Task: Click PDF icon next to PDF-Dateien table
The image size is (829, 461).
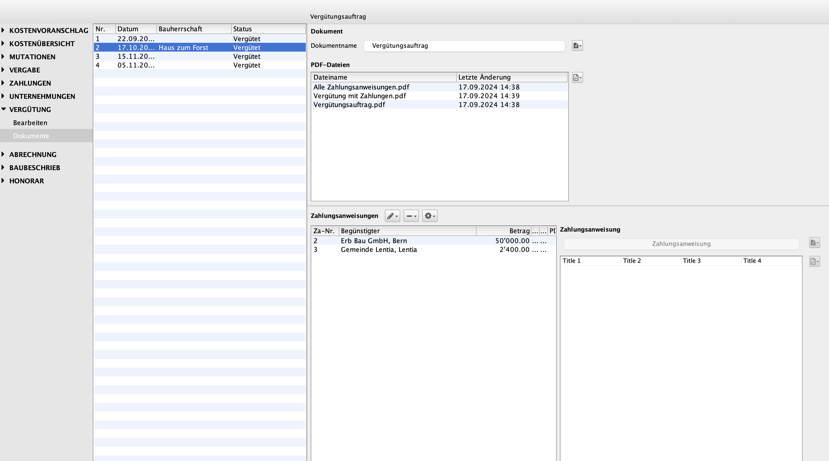Action: (x=577, y=78)
